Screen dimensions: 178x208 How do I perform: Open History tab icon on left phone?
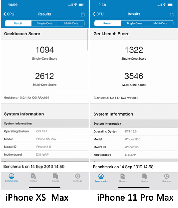[x=33, y=176]
